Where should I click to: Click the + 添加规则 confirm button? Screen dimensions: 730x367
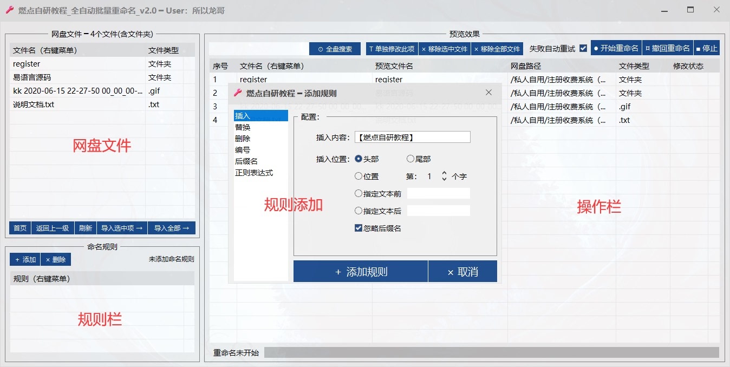click(361, 272)
